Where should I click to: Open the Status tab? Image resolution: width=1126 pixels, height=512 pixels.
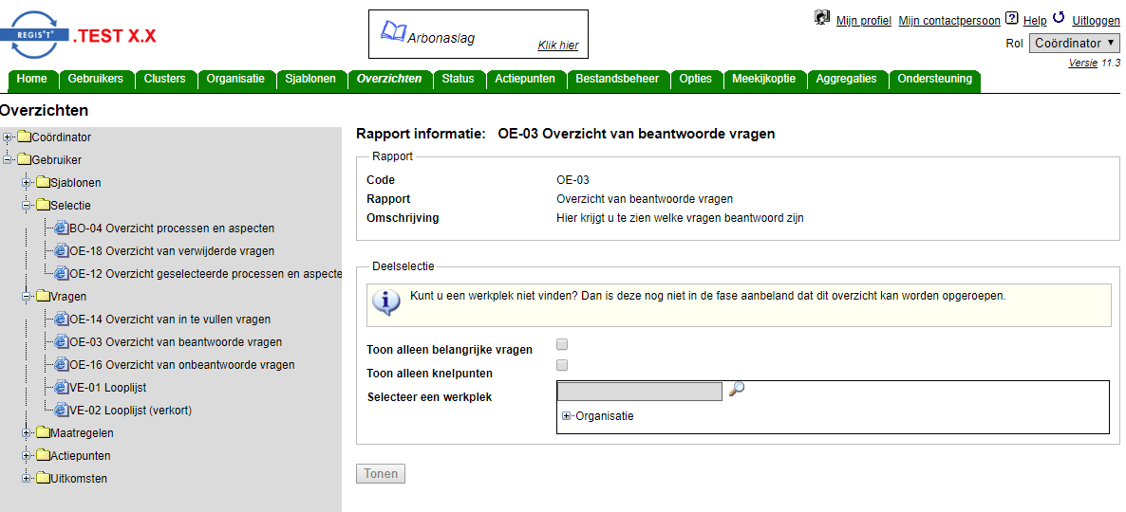pos(459,79)
